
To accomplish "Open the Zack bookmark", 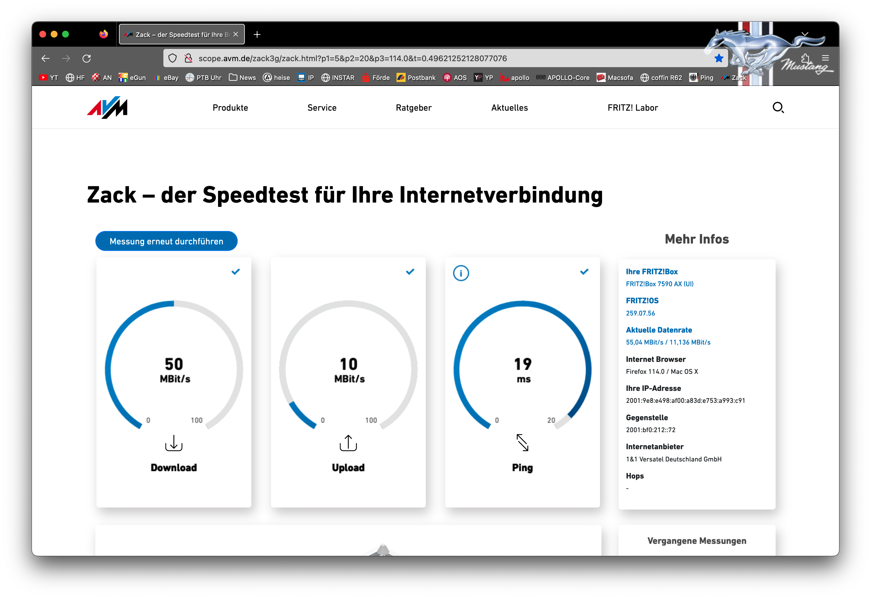I will tap(734, 78).
